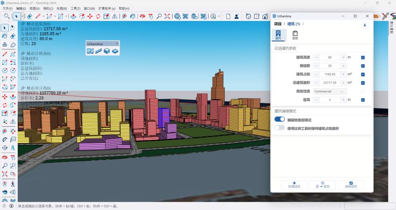Choose the Move tool in top toolbar
The image size is (396, 210).
pos(90,16)
